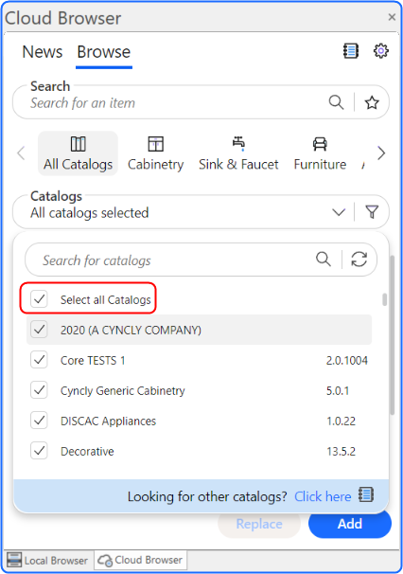403x574 pixels.
Task: Click the Add button
Action: pyautogui.click(x=350, y=524)
